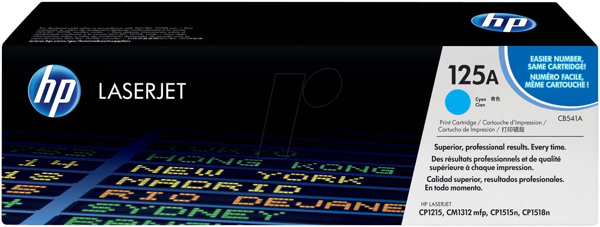Click "supérieure à chaque impression." line

point(481,168)
